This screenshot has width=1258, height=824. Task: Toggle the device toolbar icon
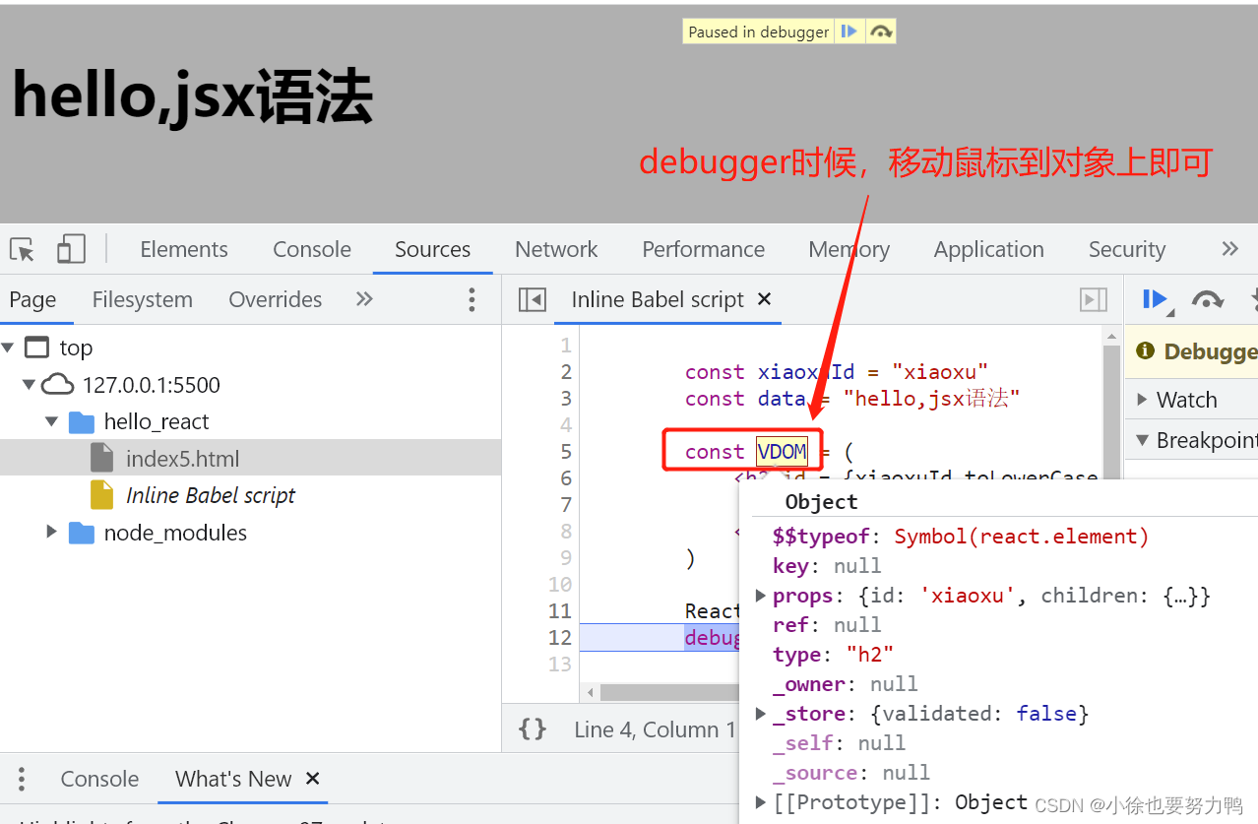pyautogui.click(x=71, y=249)
